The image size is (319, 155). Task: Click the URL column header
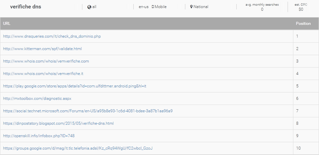(7, 24)
